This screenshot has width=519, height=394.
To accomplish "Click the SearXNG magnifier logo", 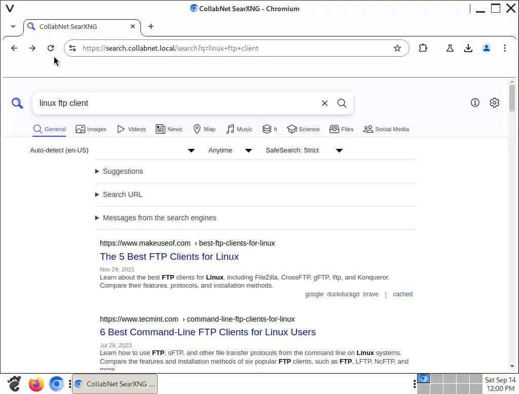I will click(17, 103).
